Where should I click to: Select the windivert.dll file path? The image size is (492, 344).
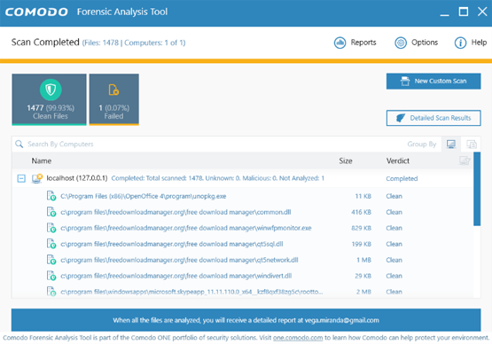[x=176, y=276]
